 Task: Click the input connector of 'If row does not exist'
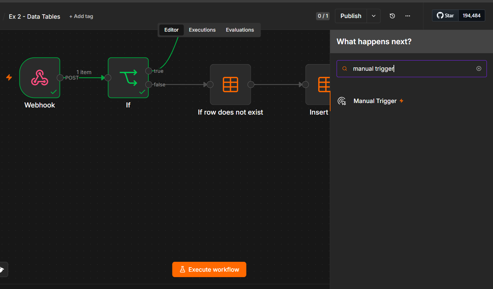pyautogui.click(x=210, y=84)
